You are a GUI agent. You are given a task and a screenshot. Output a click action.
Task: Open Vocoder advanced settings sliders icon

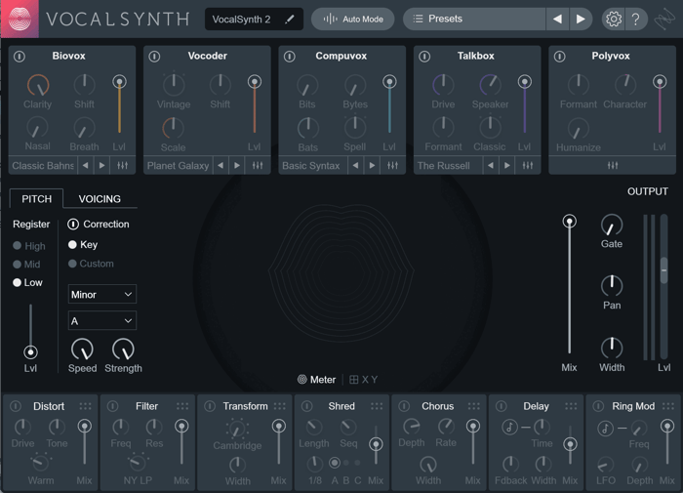pos(258,166)
